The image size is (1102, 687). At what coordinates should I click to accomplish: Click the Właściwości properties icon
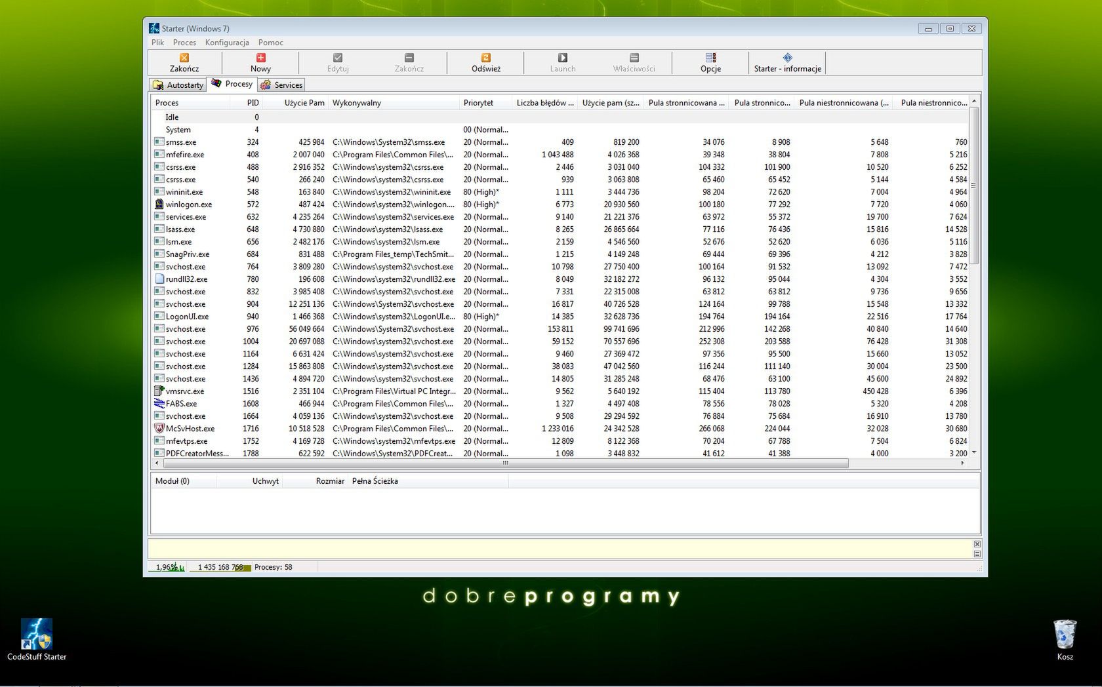tap(634, 58)
